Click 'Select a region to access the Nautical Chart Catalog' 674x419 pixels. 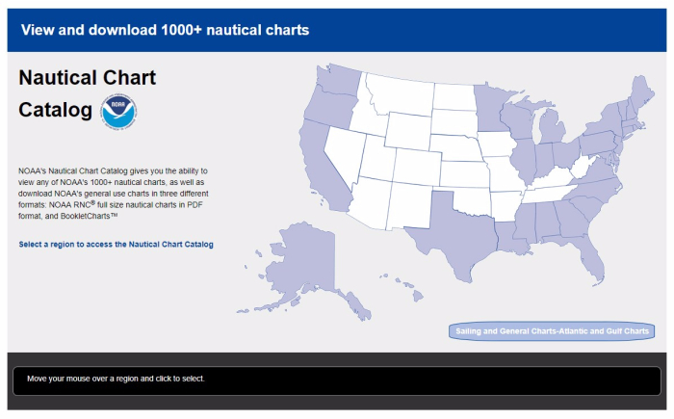coord(117,245)
